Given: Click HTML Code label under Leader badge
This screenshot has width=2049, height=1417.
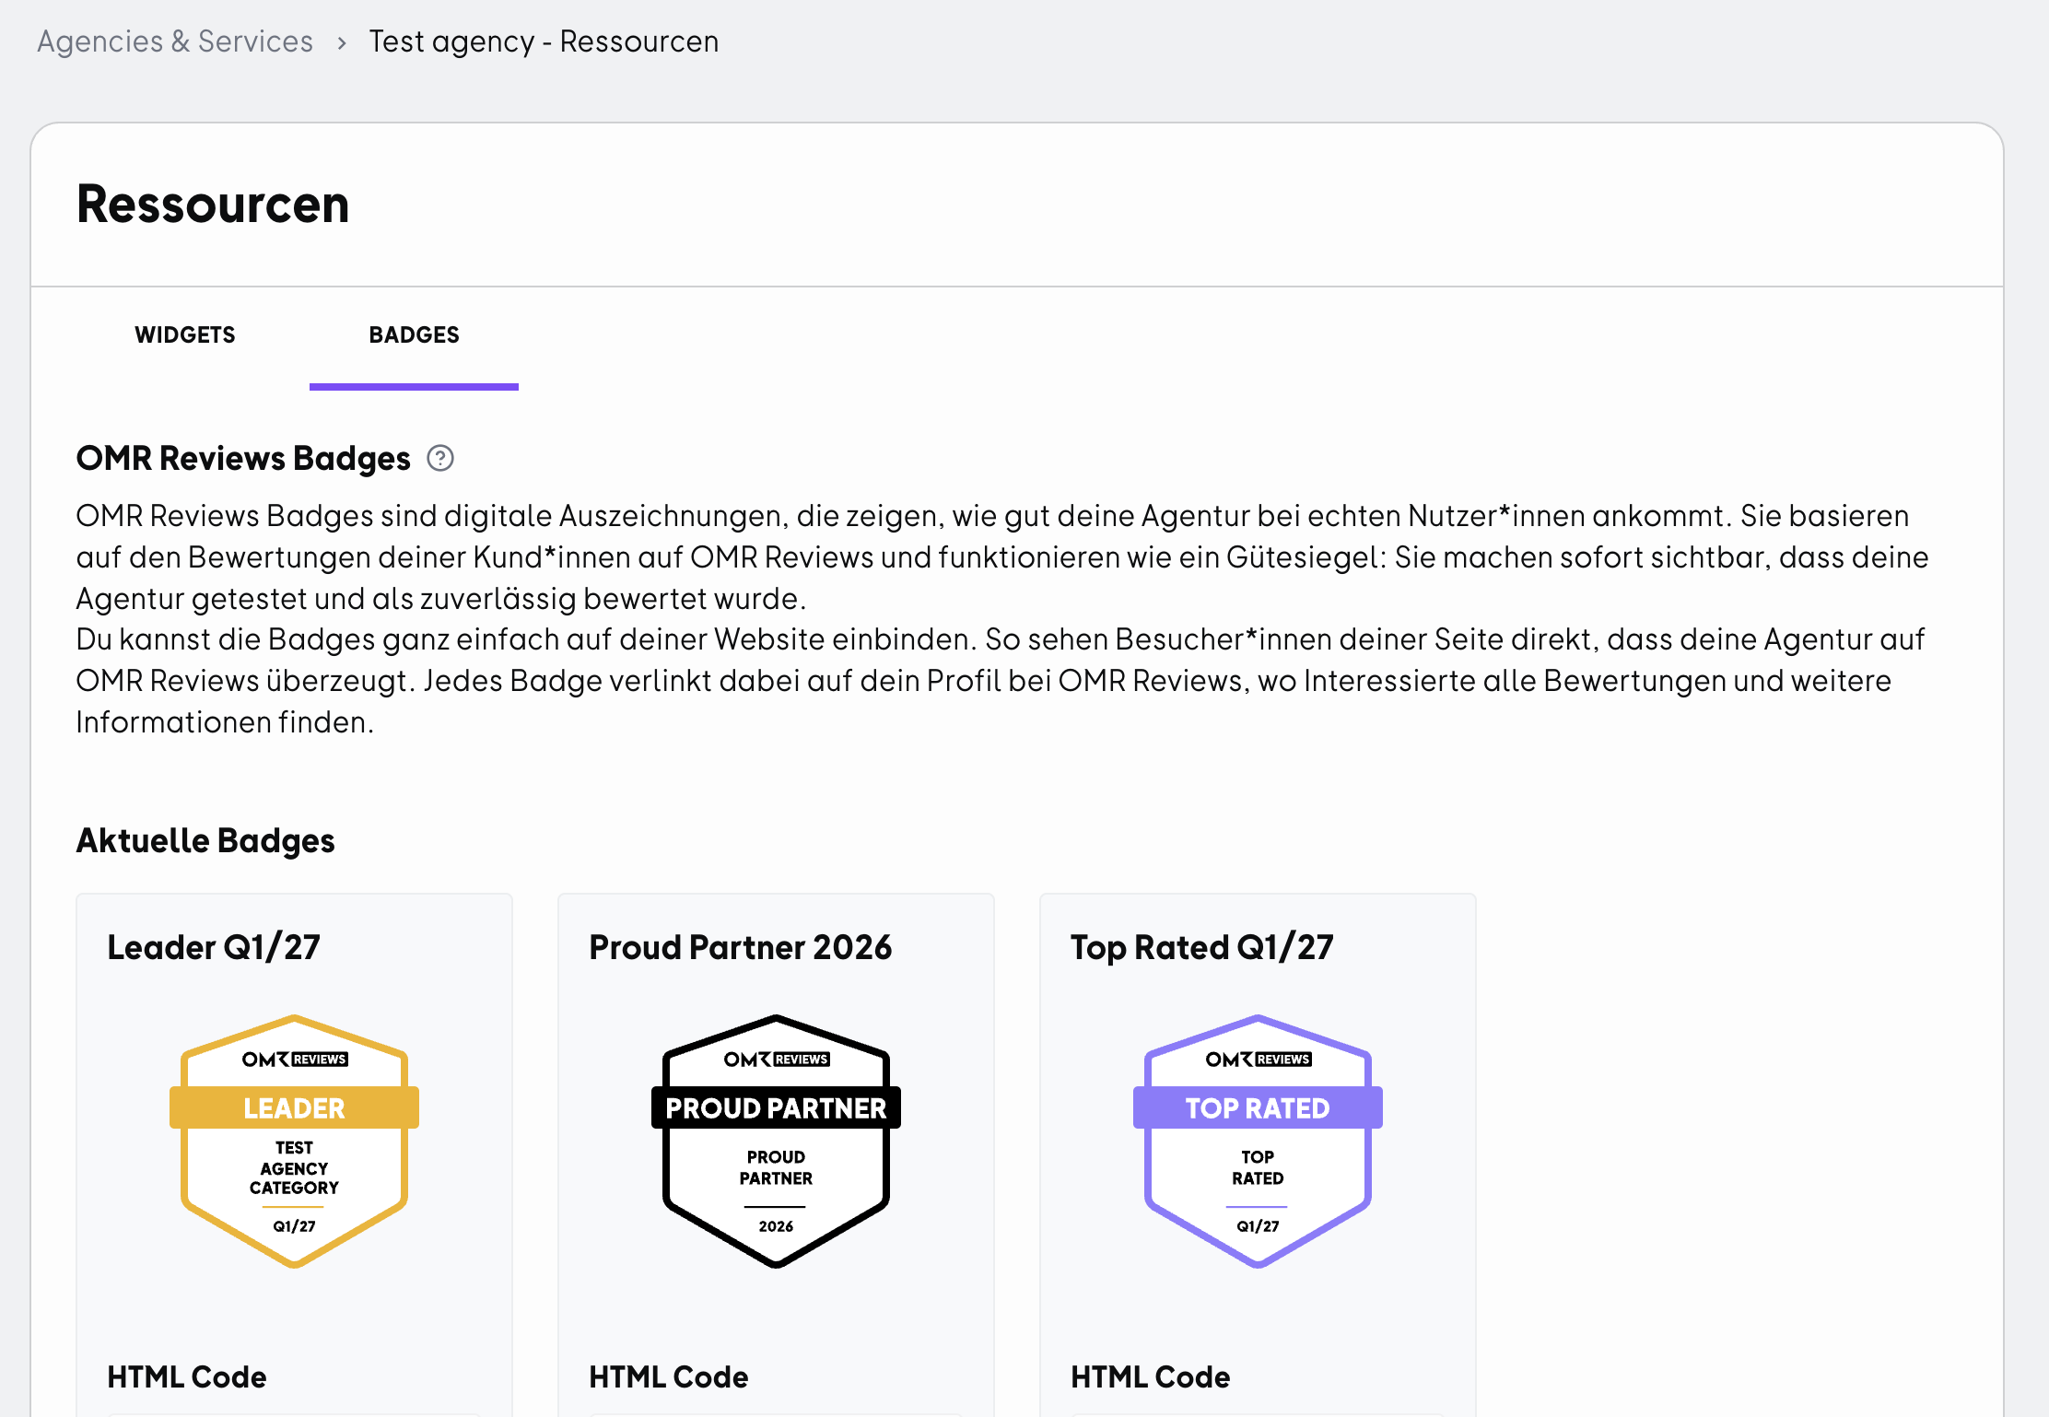Looking at the screenshot, I should (187, 1376).
